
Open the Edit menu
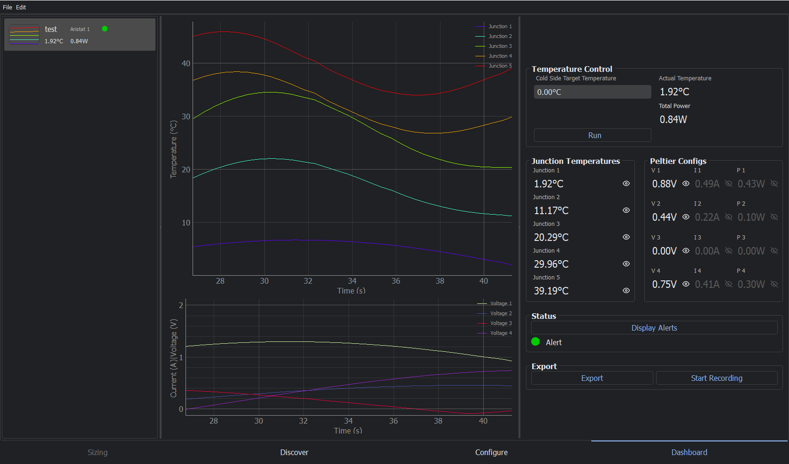(21, 7)
